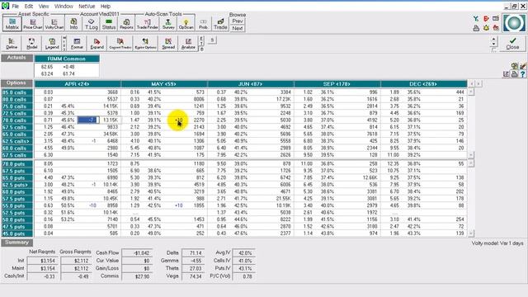528x297 pixels.
Task: Select the 55.0 puts row label
Action: pyautogui.click(x=16, y=205)
